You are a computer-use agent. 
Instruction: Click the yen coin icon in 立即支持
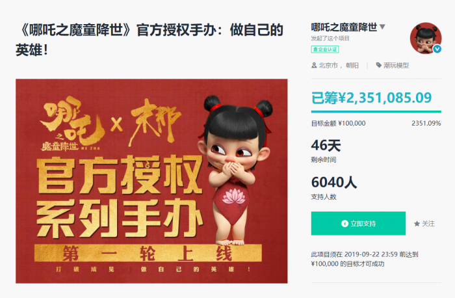coord(344,223)
